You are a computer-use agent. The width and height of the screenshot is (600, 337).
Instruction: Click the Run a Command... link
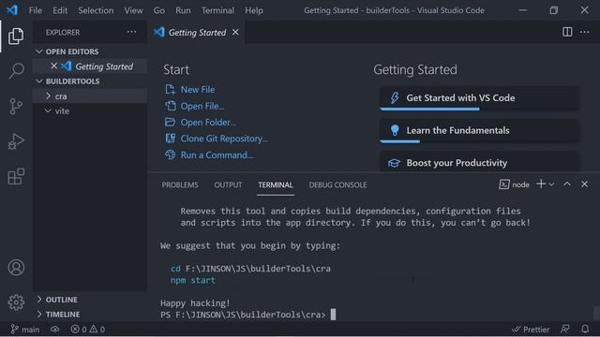[x=217, y=155]
